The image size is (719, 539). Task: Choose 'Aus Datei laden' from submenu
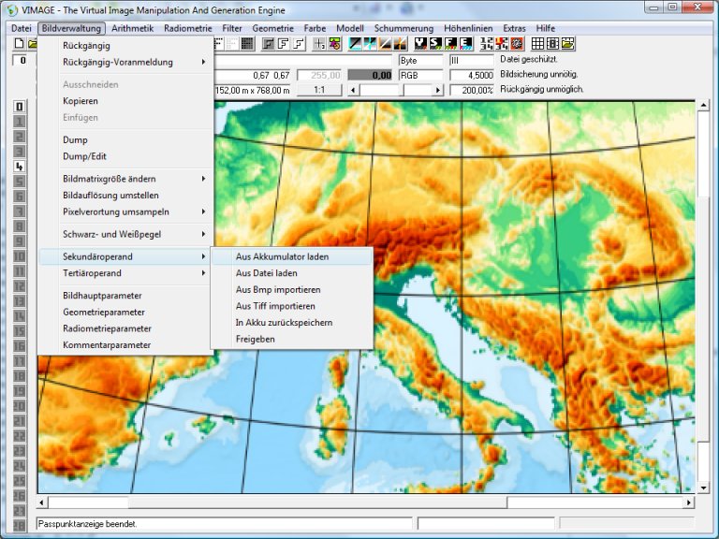pos(267,273)
